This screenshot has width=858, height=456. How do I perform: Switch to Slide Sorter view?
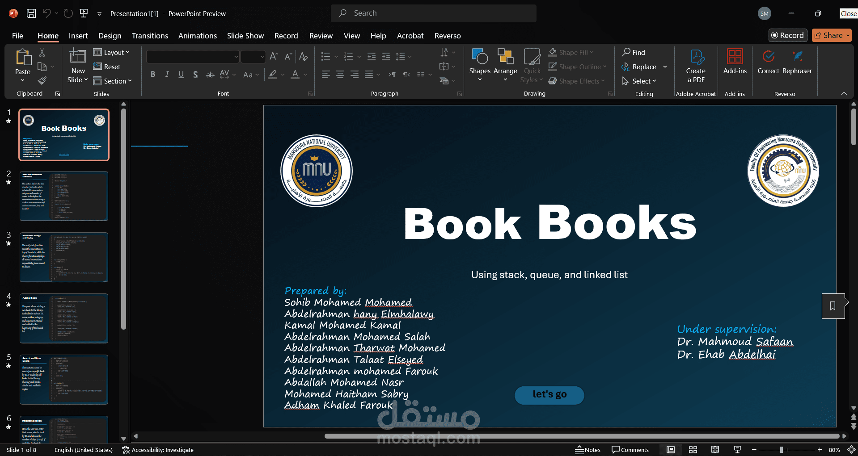[x=693, y=450]
